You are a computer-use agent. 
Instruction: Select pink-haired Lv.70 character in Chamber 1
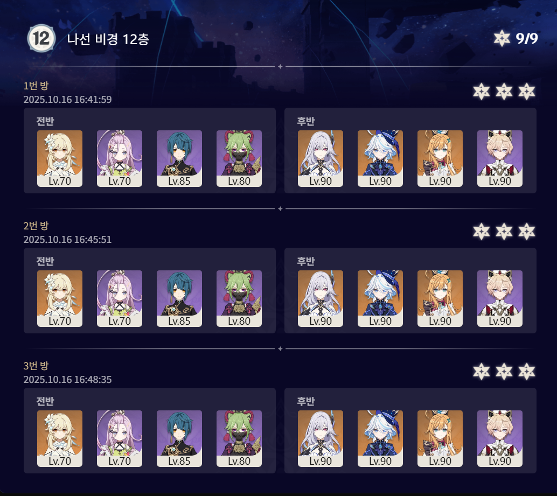click(x=120, y=158)
